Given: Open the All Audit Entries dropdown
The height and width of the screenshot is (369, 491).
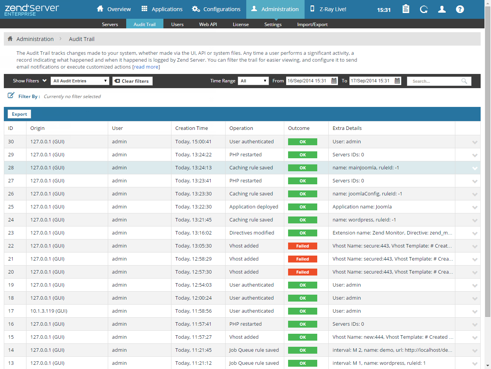Looking at the screenshot, I should [x=80, y=81].
